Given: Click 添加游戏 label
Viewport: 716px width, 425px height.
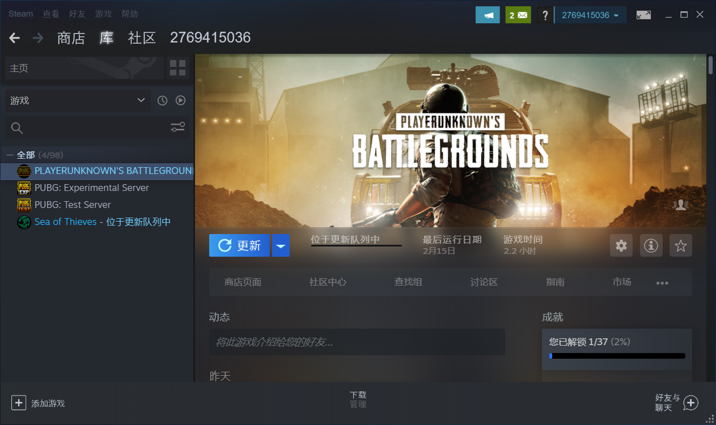Looking at the screenshot, I should 48,403.
